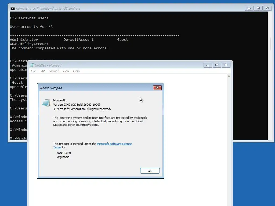
Task: Click 'WDAGUtilityAccount' in the command prompt
Action: (x=29, y=44)
